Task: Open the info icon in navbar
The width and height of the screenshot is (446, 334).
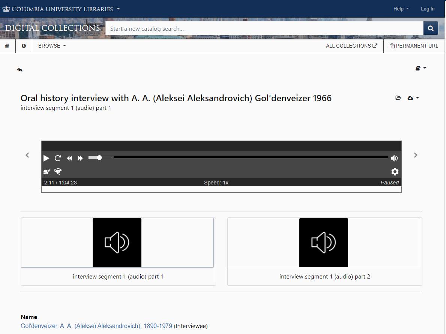Action: click(24, 46)
